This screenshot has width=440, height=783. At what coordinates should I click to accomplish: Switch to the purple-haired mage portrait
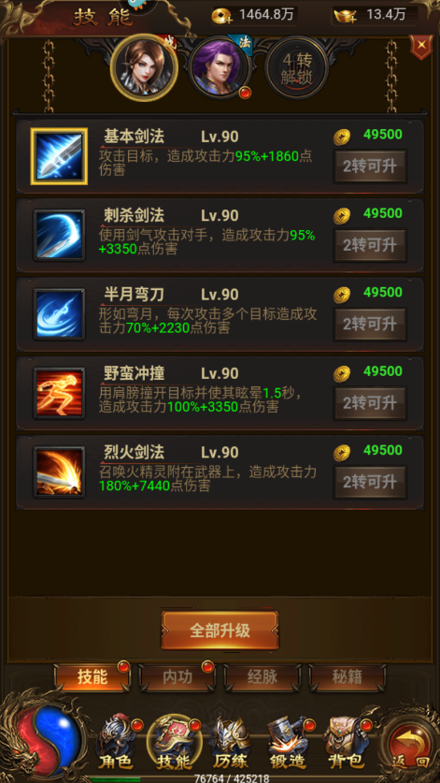(220, 67)
